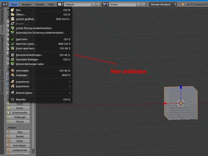Click the info editor type icon
The height and width of the screenshot is (156, 208).
[4, 4]
